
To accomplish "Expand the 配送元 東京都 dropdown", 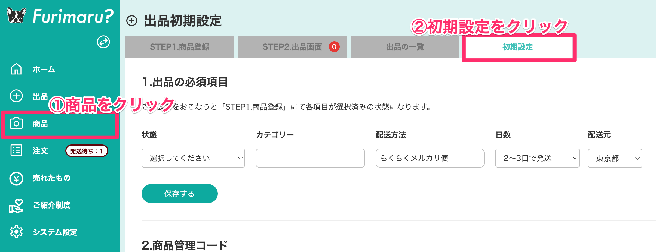I will click(615, 158).
